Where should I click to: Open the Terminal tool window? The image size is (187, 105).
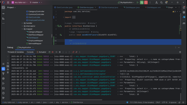tap(3, 88)
